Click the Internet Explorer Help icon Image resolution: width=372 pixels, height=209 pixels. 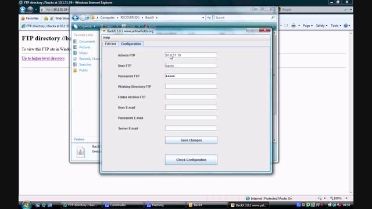coord(346,26)
